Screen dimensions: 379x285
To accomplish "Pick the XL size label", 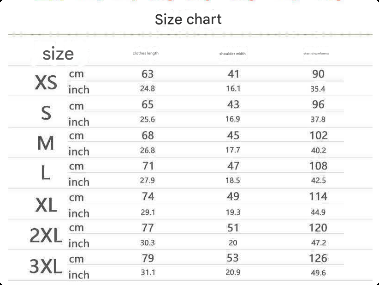I will (x=46, y=205).
